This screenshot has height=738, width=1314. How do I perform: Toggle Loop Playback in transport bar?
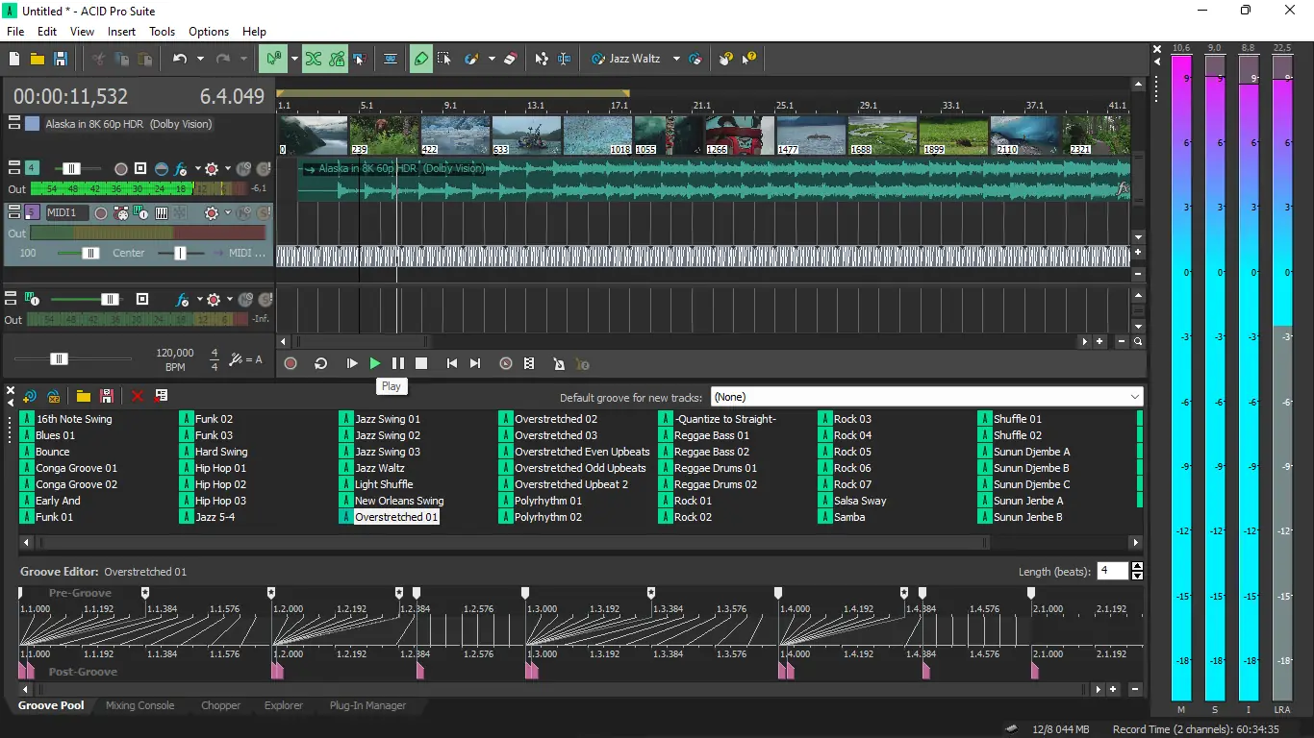[321, 363]
